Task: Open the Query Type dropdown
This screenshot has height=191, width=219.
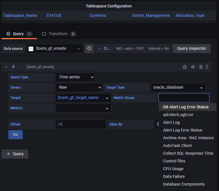Action: pos(75,77)
